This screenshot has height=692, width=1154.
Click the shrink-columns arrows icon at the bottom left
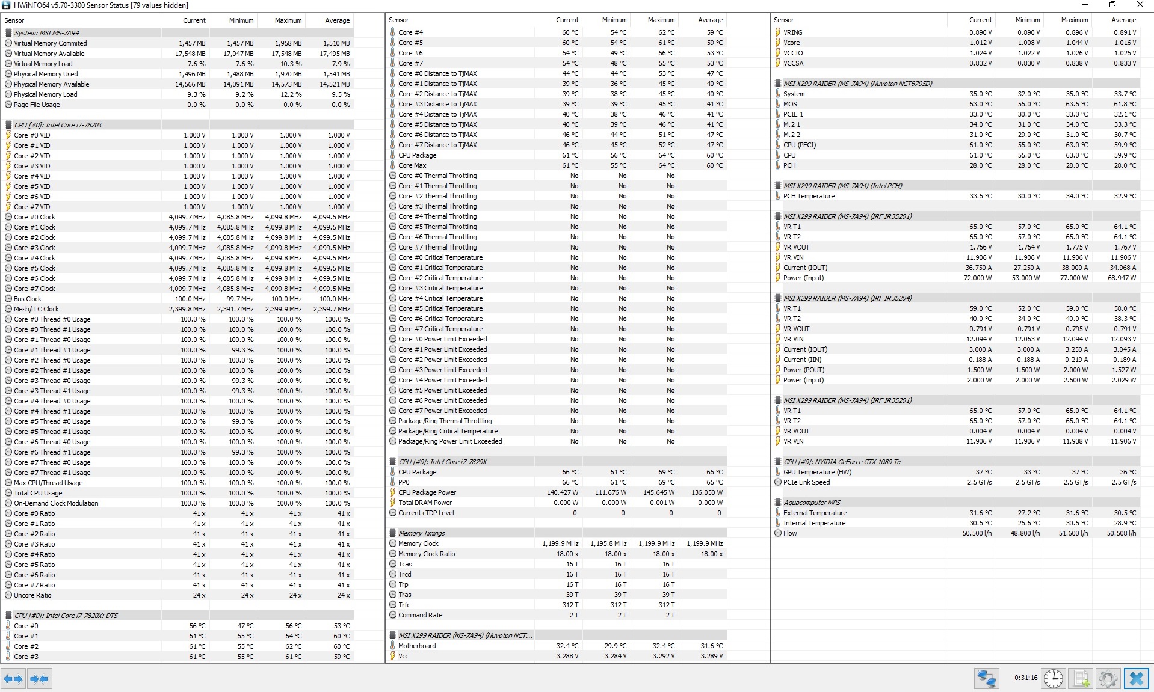[x=39, y=679]
